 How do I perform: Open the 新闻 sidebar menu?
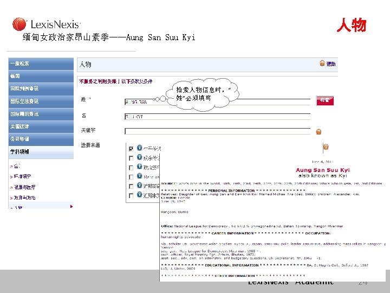click(x=41, y=77)
